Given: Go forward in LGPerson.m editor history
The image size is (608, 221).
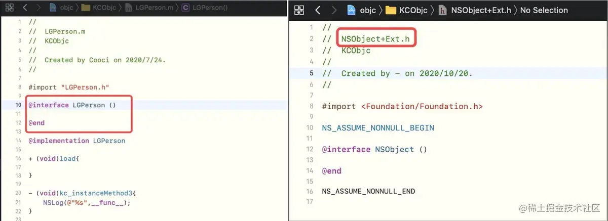Looking at the screenshot, I should tap(39, 8).
